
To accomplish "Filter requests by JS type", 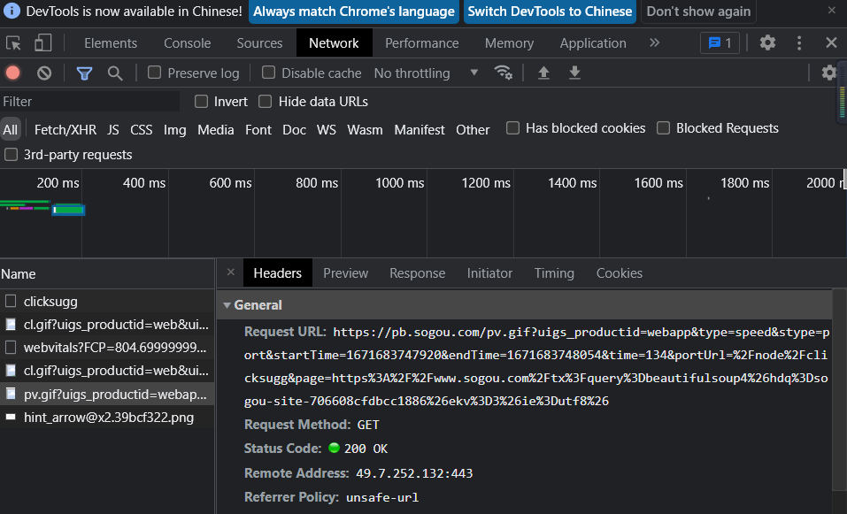I will tap(113, 129).
